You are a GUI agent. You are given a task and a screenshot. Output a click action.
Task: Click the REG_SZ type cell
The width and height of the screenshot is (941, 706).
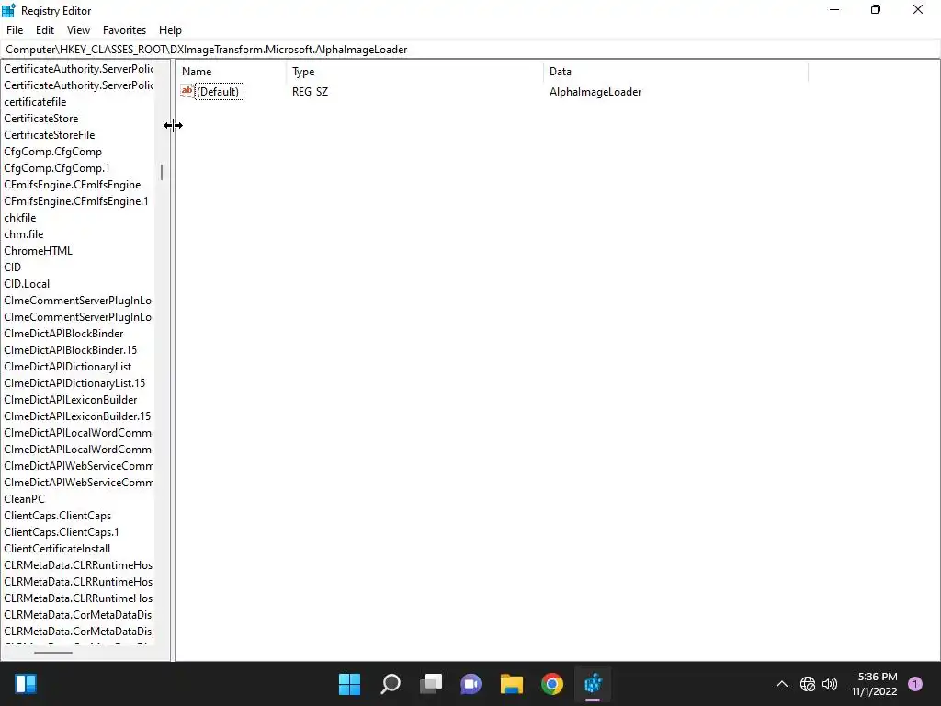click(x=311, y=92)
